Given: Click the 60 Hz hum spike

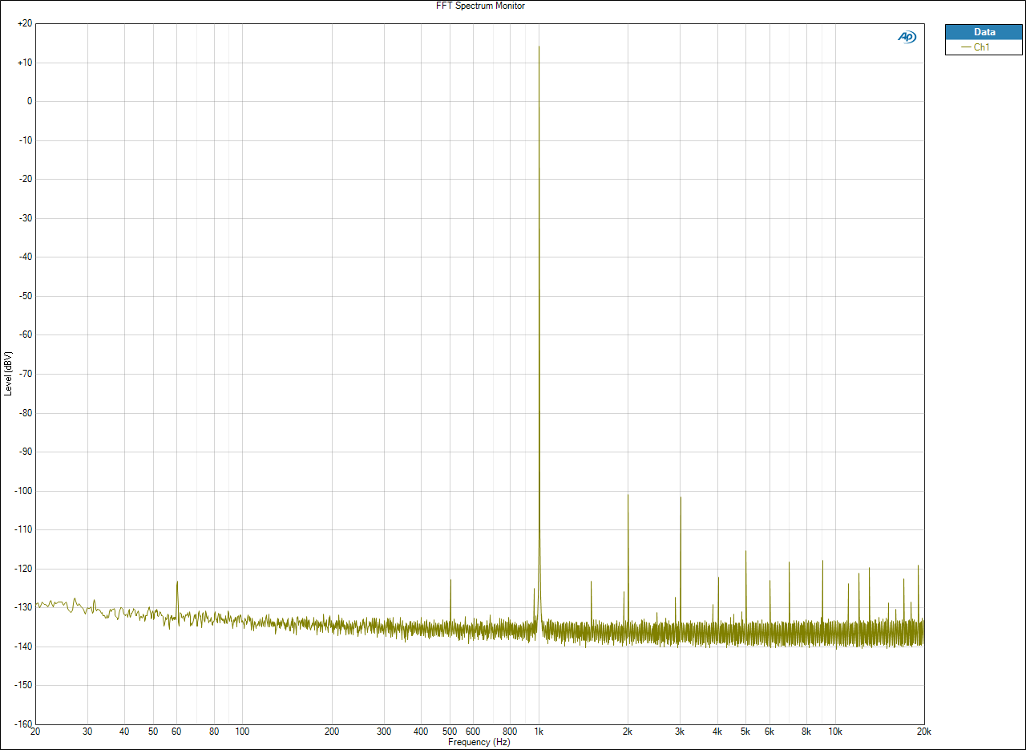Looking at the screenshot, I should click(177, 582).
